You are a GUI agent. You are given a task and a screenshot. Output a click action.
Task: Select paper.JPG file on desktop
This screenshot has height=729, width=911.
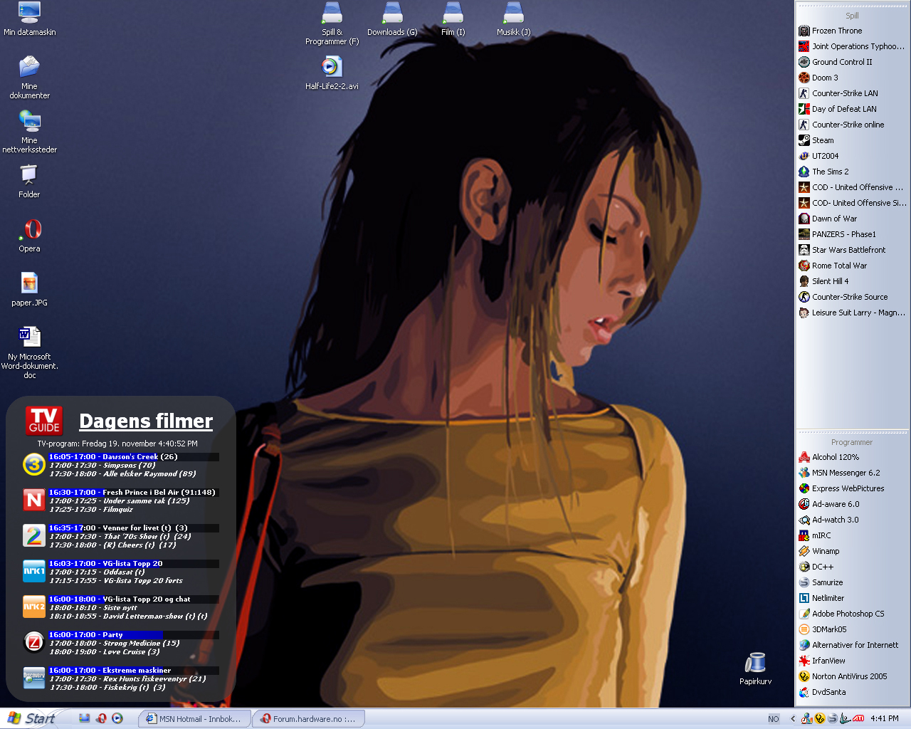coord(29,290)
